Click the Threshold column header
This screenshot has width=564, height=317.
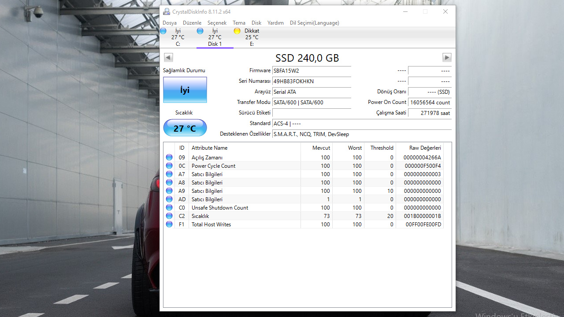coord(380,148)
